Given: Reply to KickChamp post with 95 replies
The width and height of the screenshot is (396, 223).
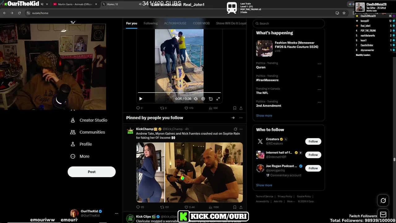Looking at the screenshot, I should point(140,207).
